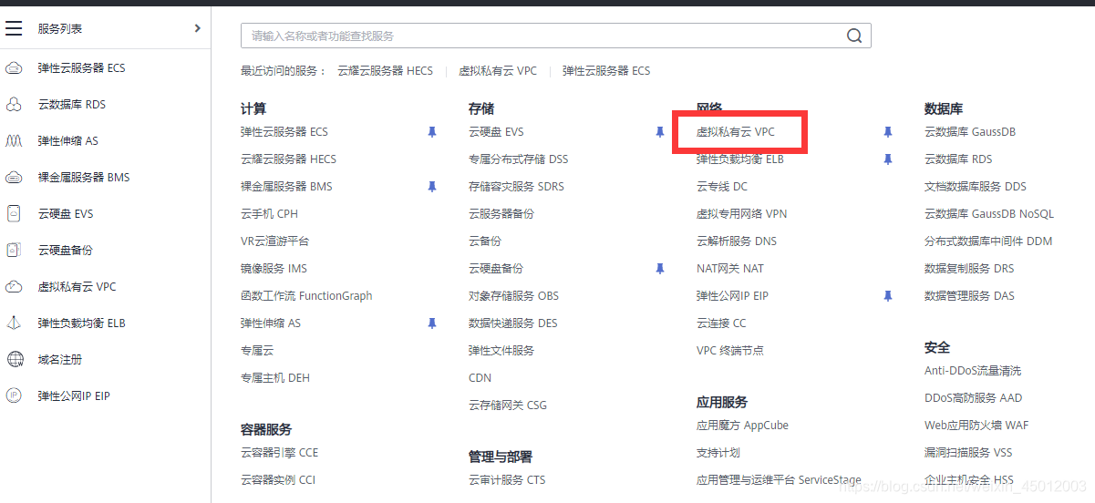The image size is (1095, 503).
Task: Click sidebar 域名注册 globe icon
Action: 14,360
